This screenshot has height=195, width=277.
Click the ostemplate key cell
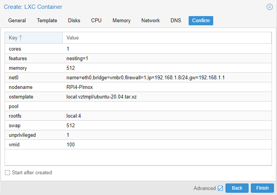click(x=33, y=97)
